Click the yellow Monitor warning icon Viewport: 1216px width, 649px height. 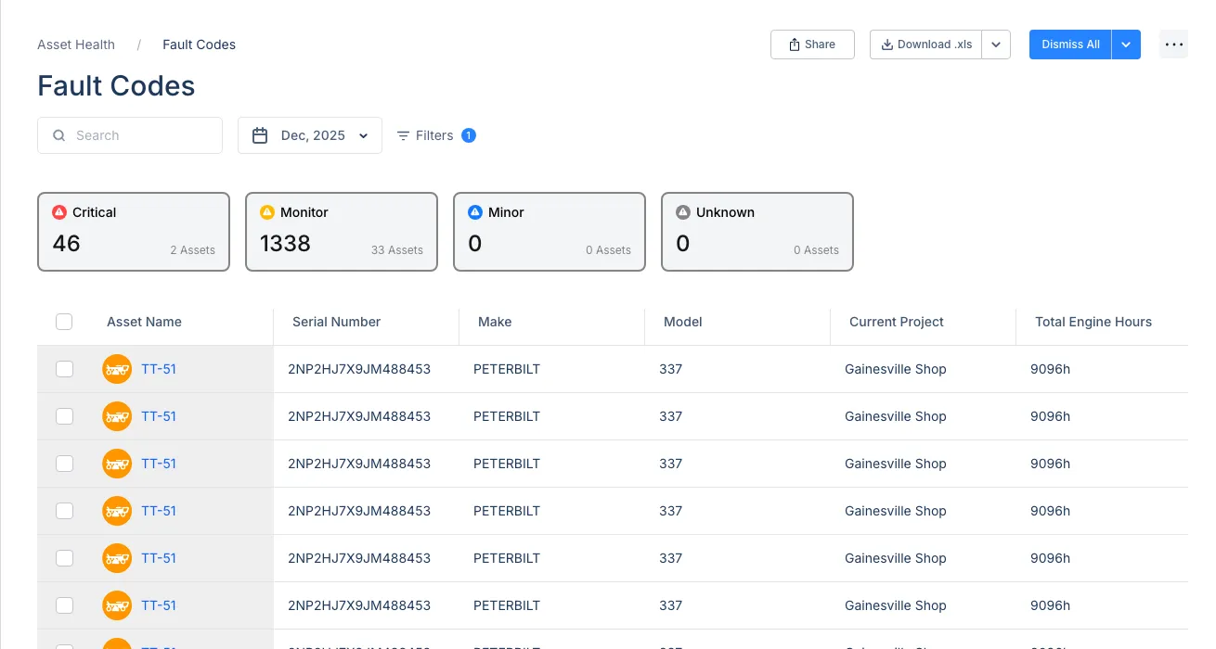267,212
